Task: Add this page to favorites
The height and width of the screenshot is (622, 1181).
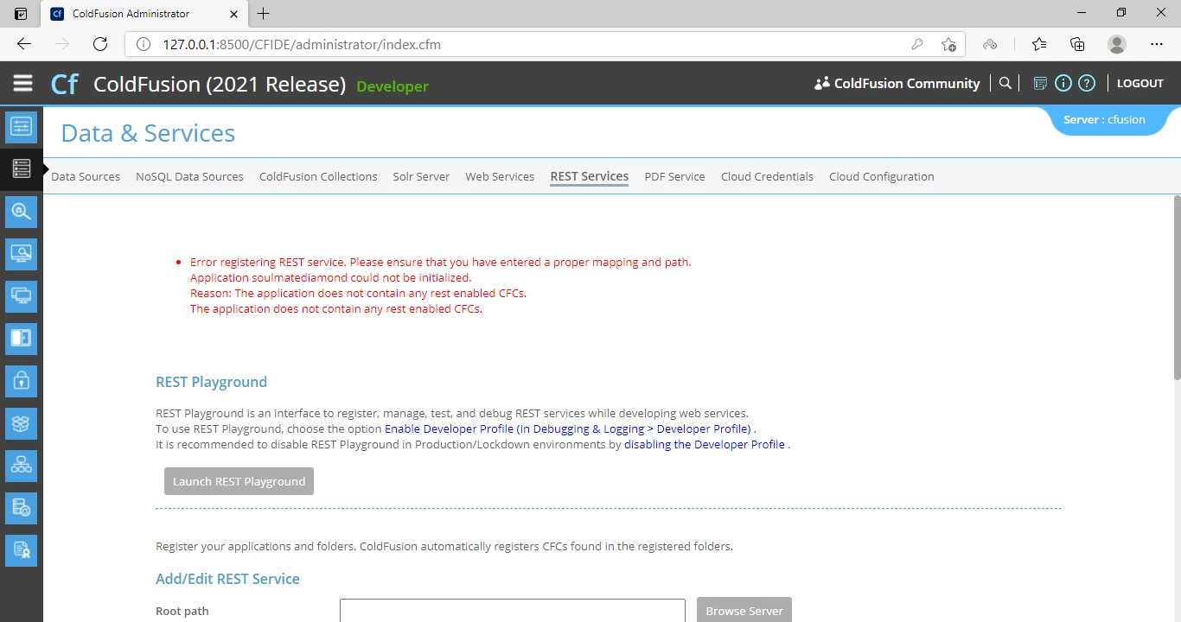Action: [948, 44]
